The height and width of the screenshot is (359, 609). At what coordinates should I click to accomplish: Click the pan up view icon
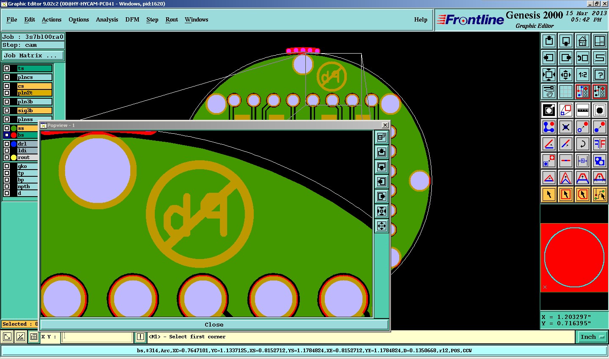(549, 41)
